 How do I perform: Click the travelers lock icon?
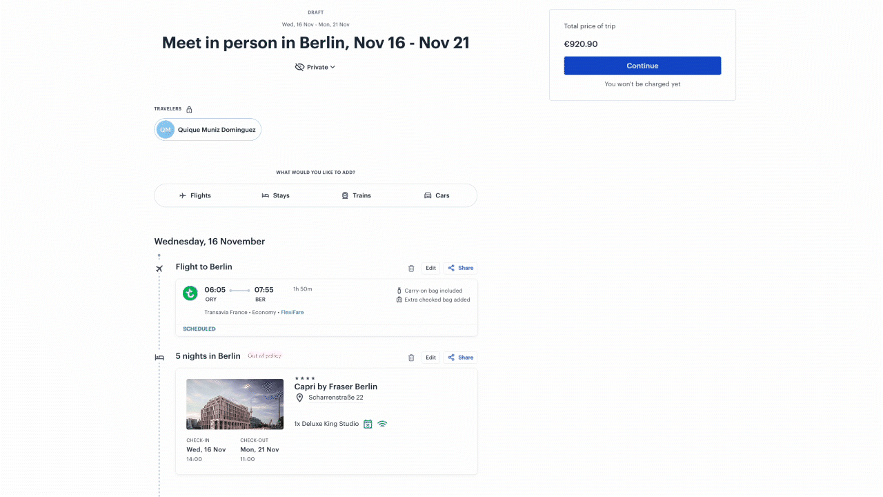[x=189, y=110]
